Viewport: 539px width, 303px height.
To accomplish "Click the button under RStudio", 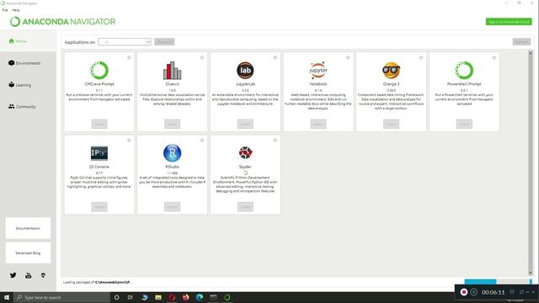I will pyautogui.click(x=172, y=207).
